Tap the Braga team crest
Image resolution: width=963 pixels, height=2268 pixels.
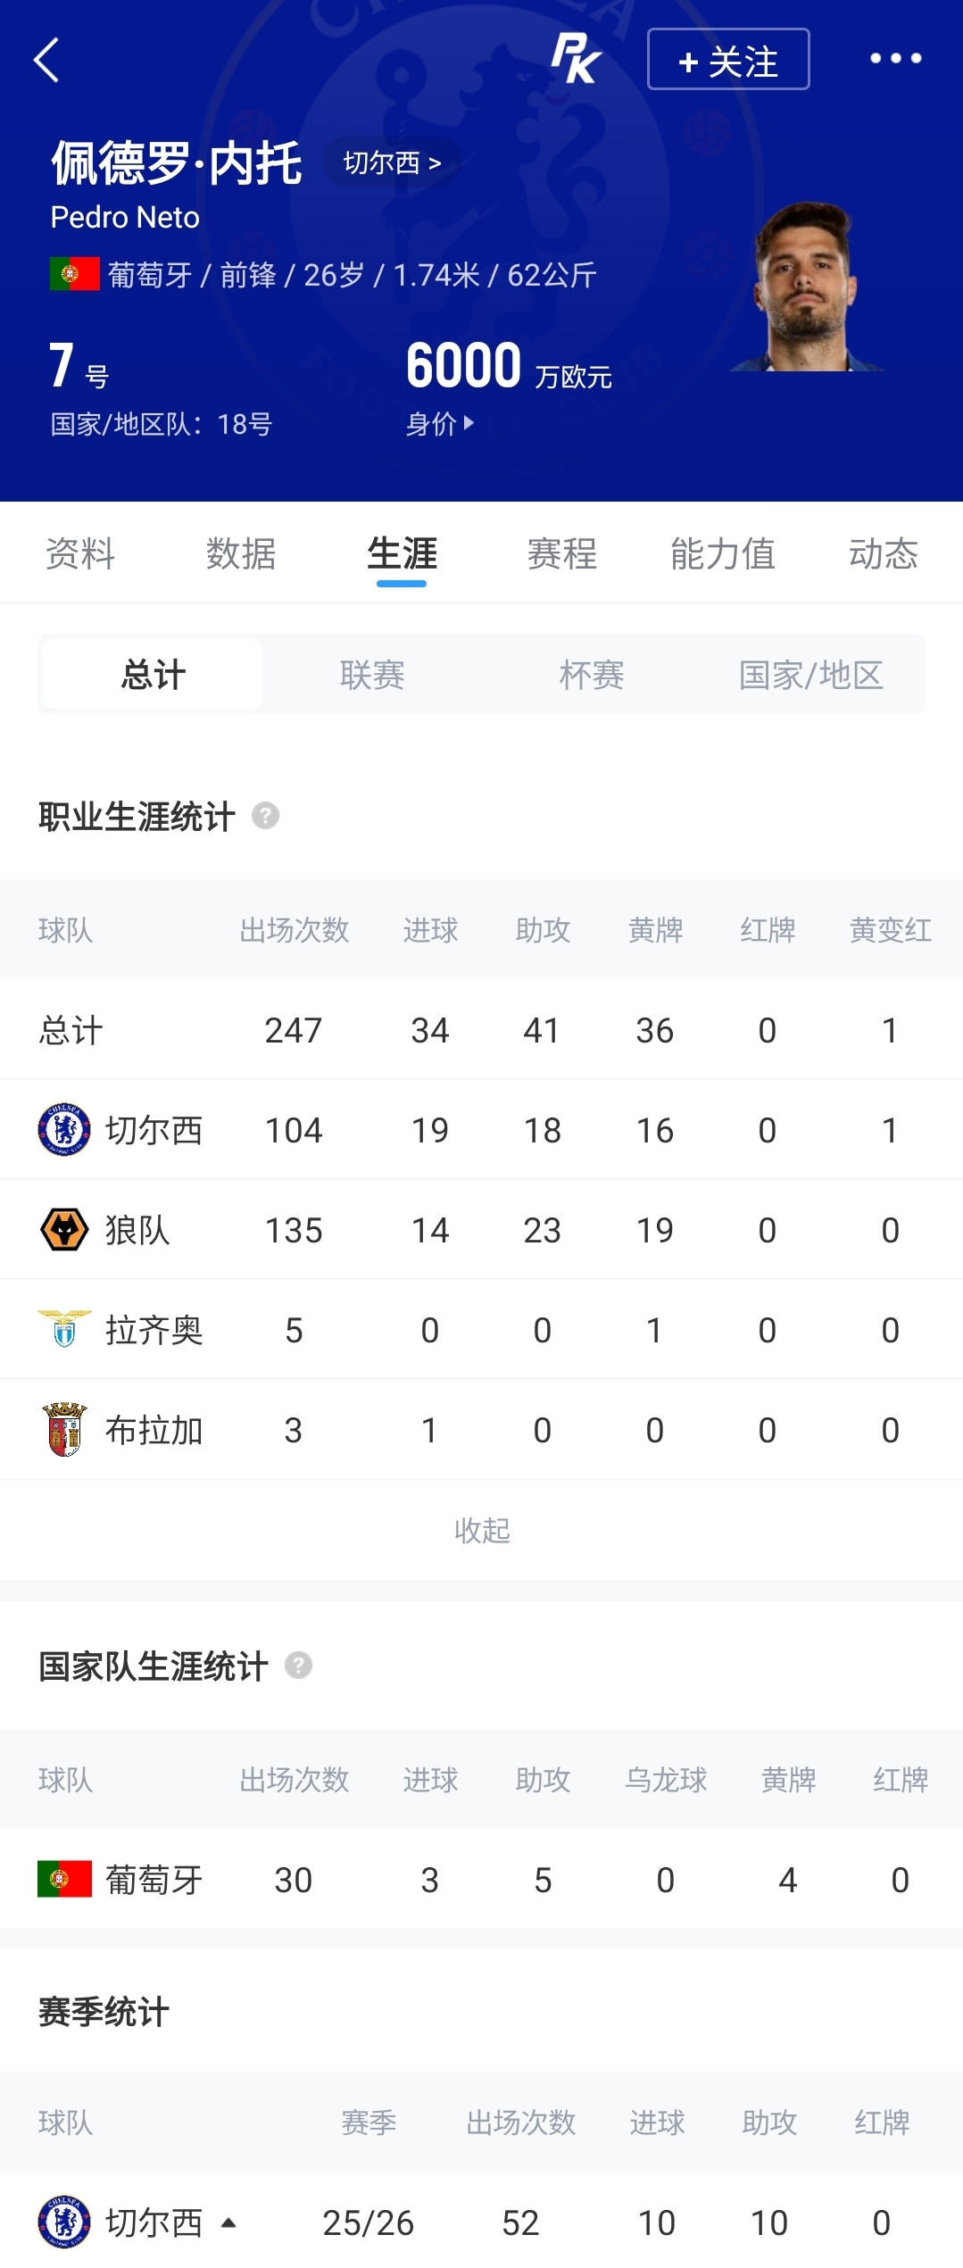coord(64,1430)
